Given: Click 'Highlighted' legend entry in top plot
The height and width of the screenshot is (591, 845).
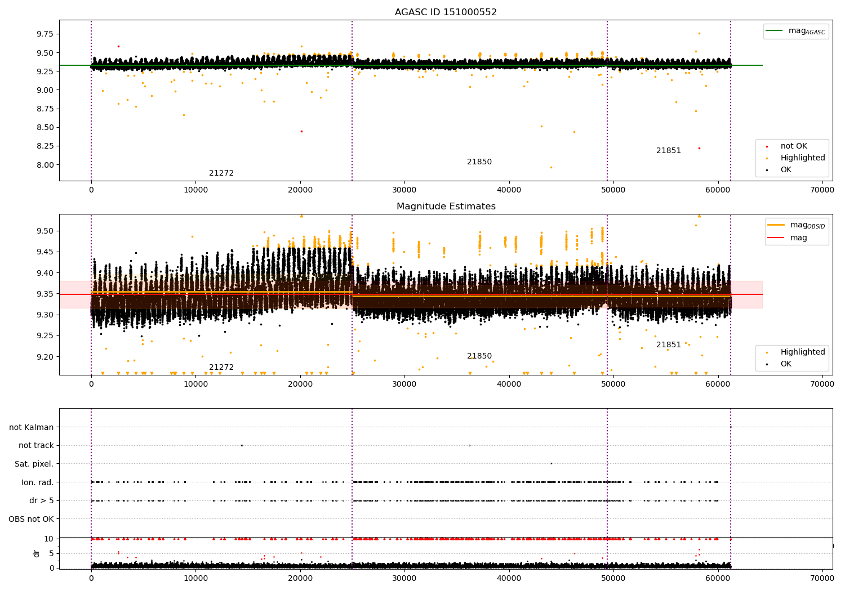Looking at the screenshot, I should coord(802,158).
